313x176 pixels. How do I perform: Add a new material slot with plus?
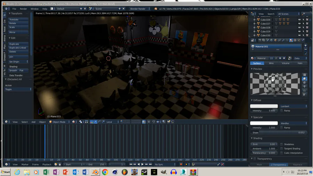coord(305,46)
